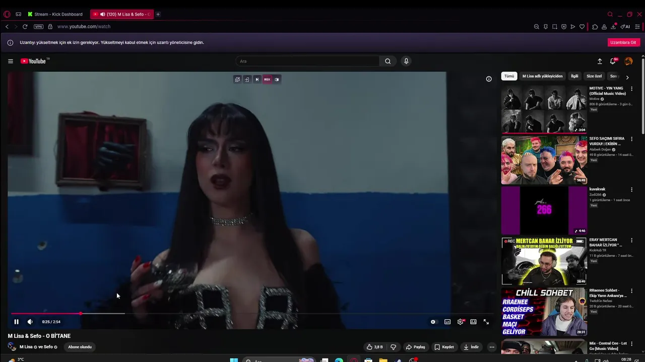Click Uzantılara Git button
The width and height of the screenshot is (645, 362).
click(x=623, y=42)
